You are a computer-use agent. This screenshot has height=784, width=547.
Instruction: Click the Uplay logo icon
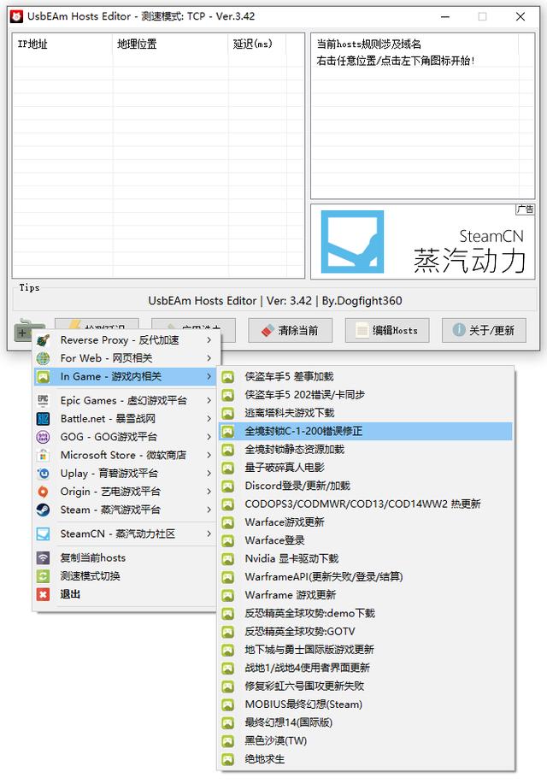coord(43,473)
